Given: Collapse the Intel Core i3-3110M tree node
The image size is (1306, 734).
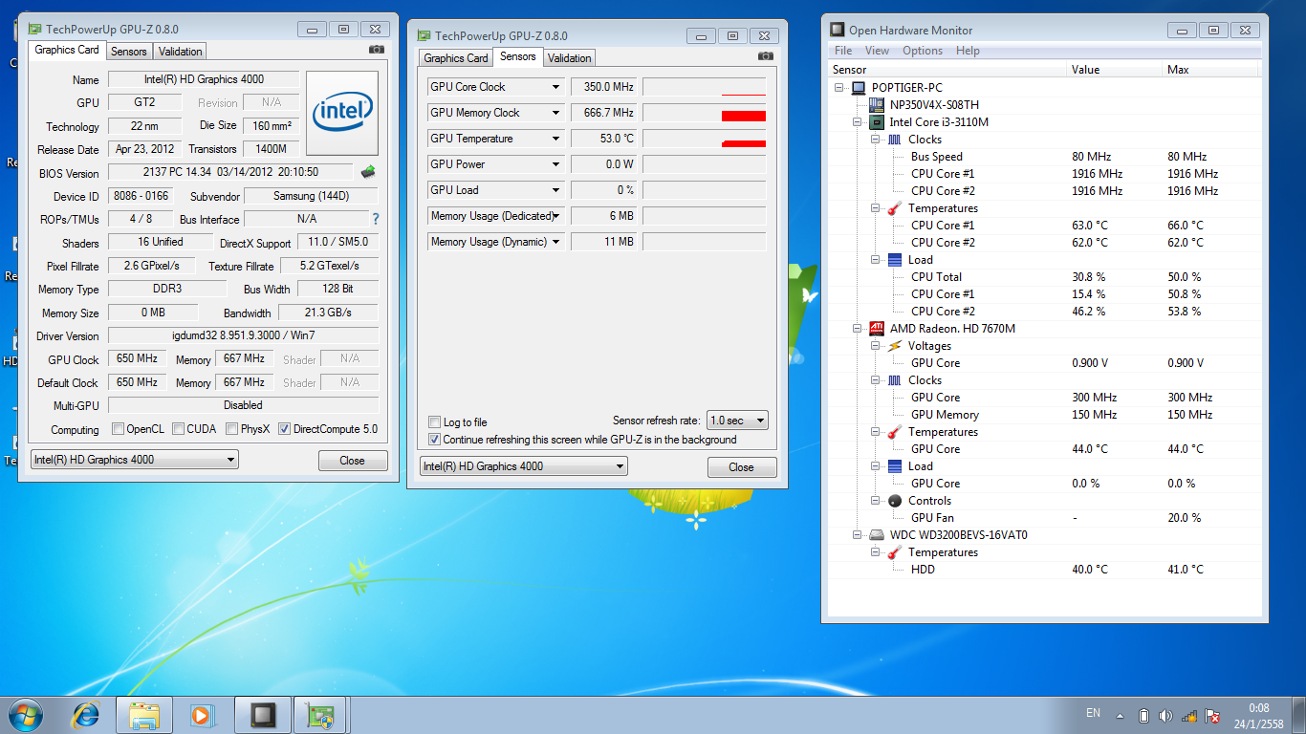Looking at the screenshot, I should pos(857,122).
